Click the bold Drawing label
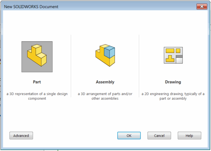Image resolution: width=211 pixels, height=151 pixels. coord(173,82)
